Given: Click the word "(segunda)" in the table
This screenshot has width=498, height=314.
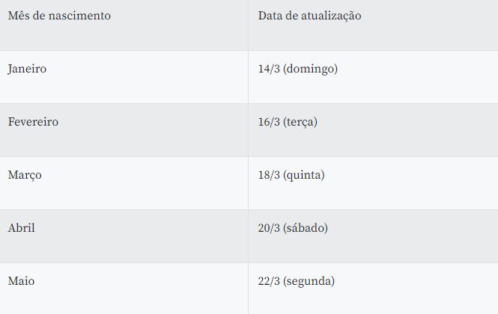Looking at the screenshot, I should 309,281.
